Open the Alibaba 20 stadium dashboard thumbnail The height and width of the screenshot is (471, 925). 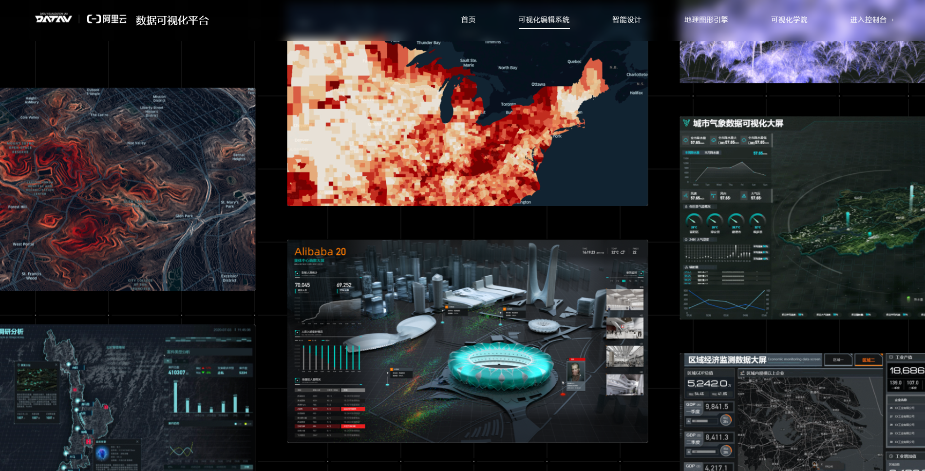point(468,341)
